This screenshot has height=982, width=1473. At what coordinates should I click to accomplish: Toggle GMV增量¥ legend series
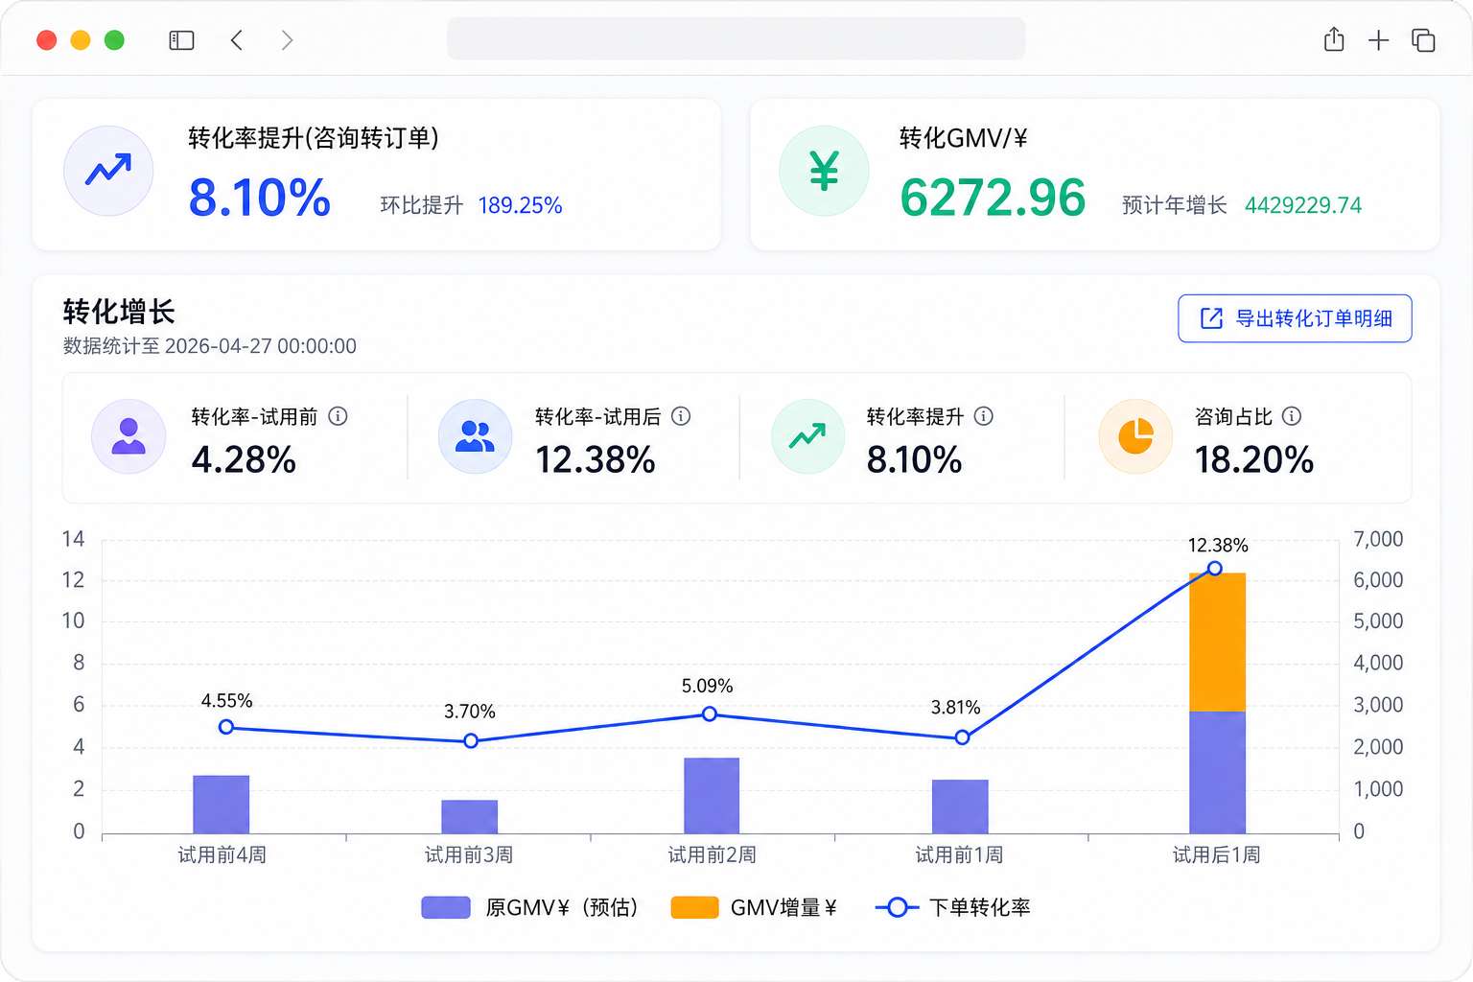pos(754,907)
